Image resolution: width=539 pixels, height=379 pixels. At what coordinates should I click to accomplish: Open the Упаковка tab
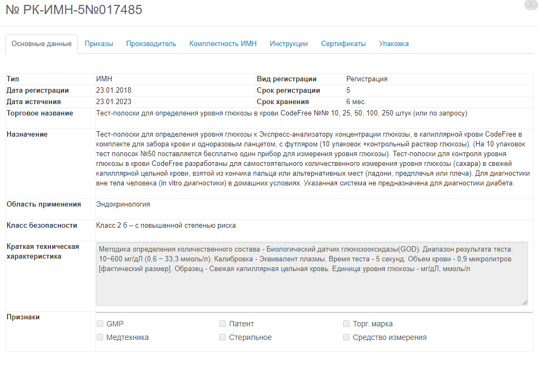[x=394, y=44]
